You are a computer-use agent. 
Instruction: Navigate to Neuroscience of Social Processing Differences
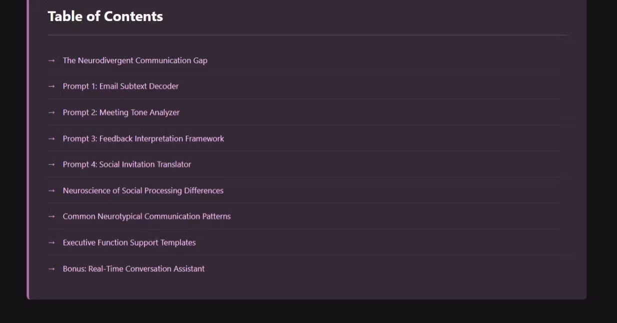142,190
